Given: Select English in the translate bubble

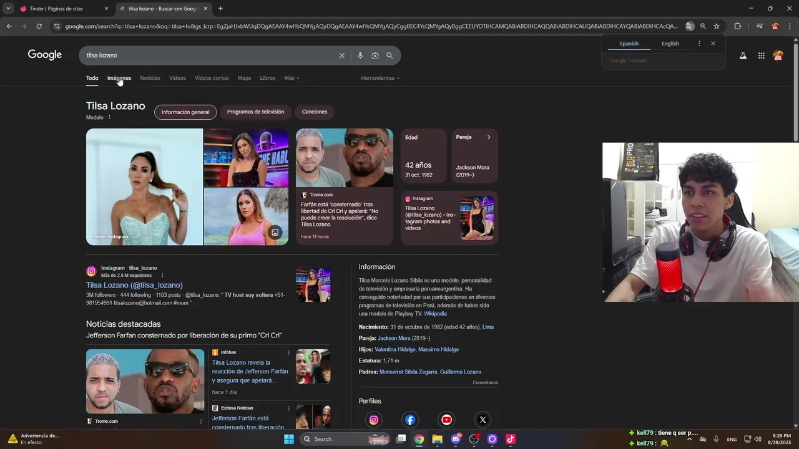Looking at the screenshot, I should [x=670, y=44].
